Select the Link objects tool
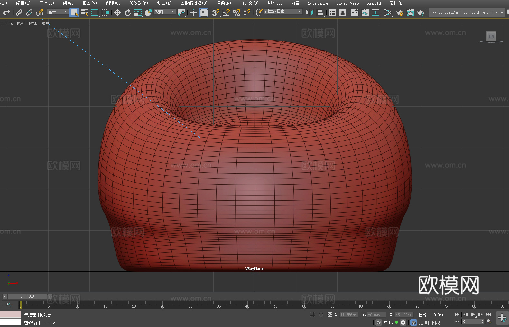This screenshot has width=509, height=327. coord(19,13)
